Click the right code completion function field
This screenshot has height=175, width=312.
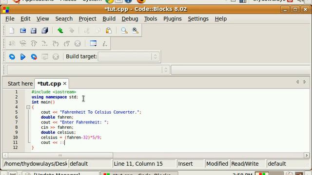[x=240, y=70]
